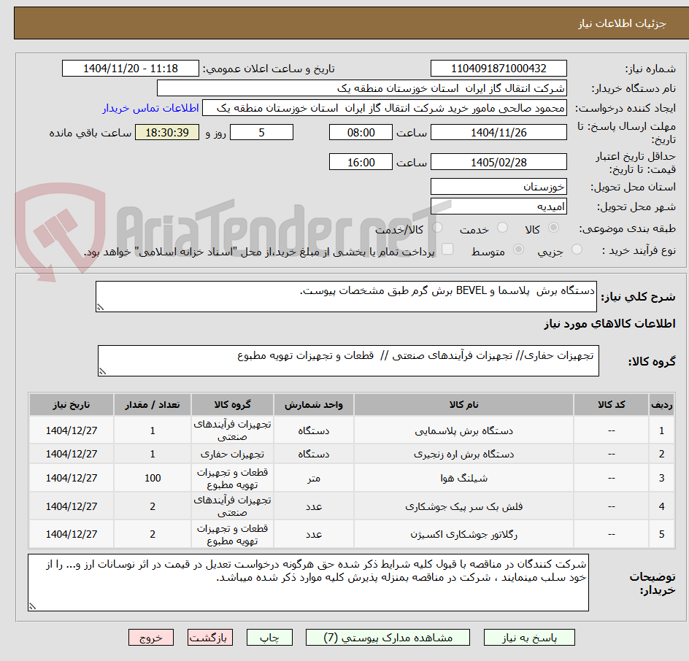Click the ردیف column header

pos(662,404)
